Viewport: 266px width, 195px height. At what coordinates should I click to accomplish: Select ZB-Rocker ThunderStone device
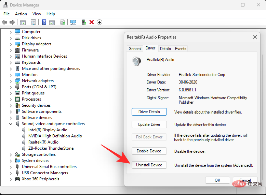click(51, 148)
